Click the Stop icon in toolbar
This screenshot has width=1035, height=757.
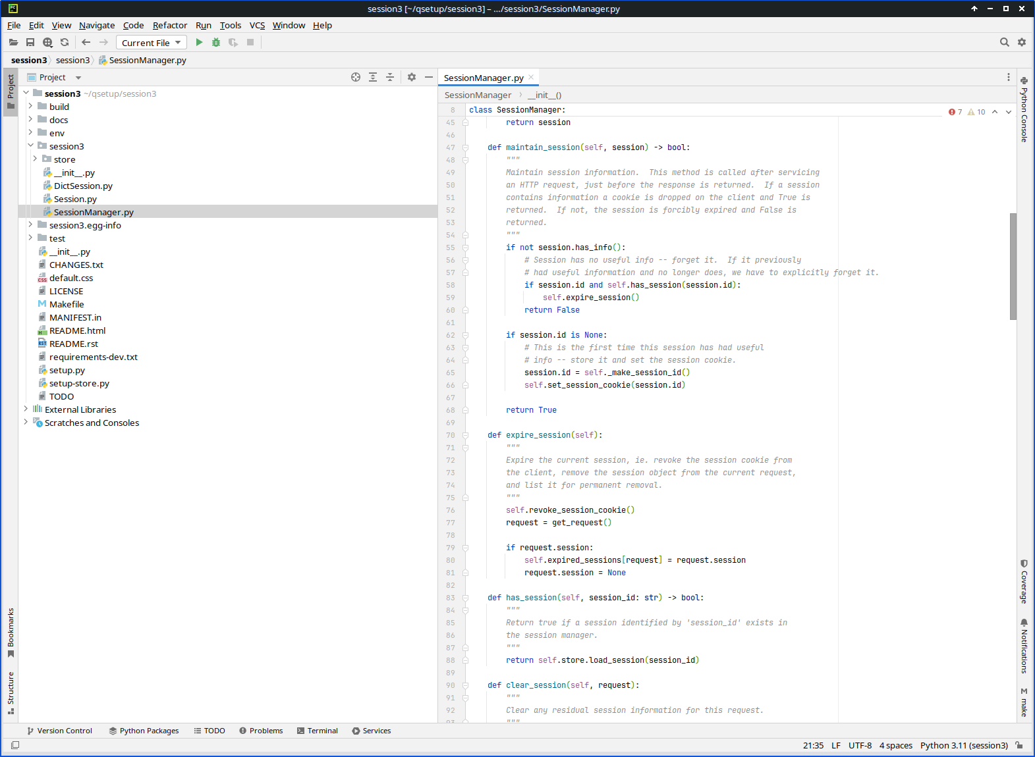coord(250,42)
